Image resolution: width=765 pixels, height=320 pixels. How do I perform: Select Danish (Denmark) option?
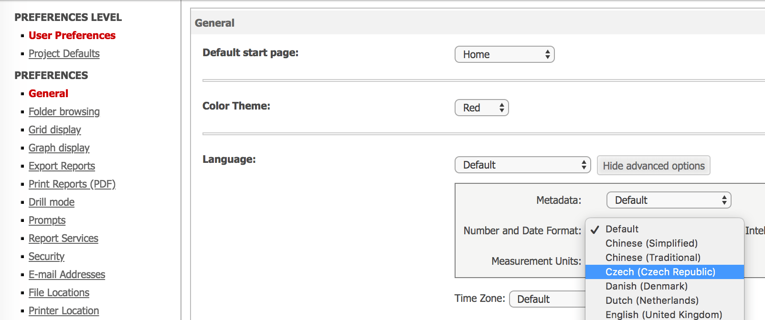(x=647, y=286)
